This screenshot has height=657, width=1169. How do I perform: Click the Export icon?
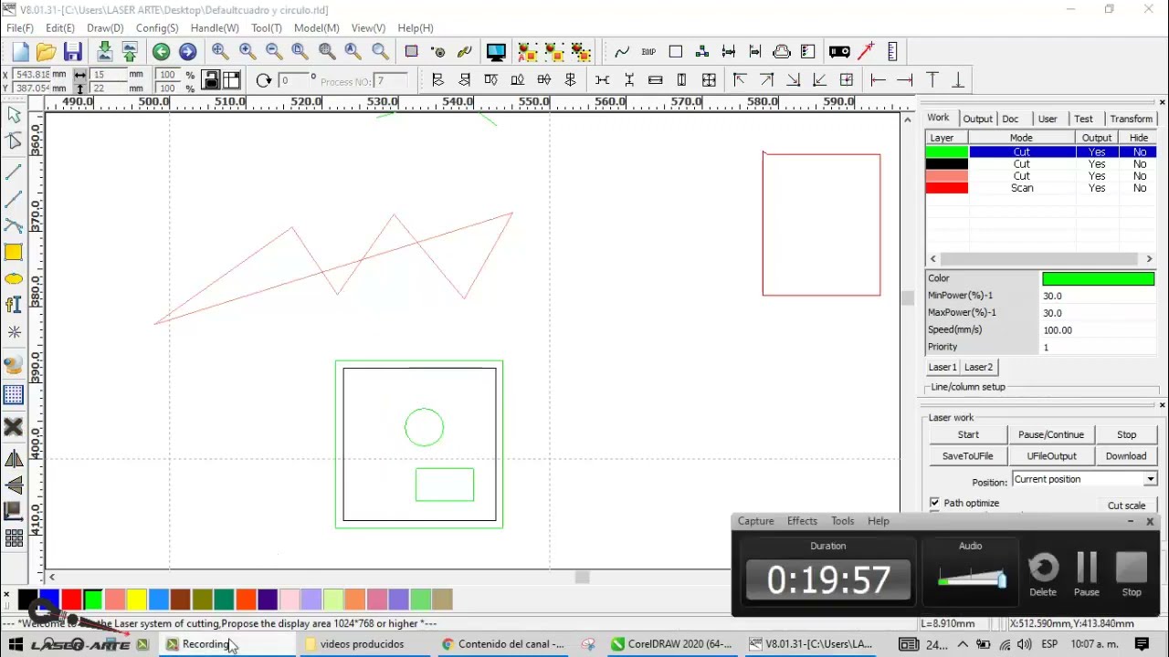click(x=130, y=52)
